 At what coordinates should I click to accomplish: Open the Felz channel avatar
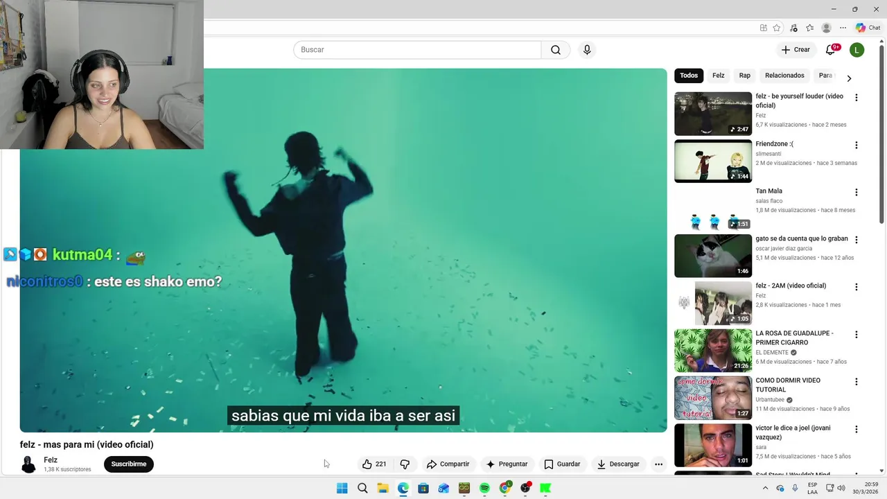(28, 464)
